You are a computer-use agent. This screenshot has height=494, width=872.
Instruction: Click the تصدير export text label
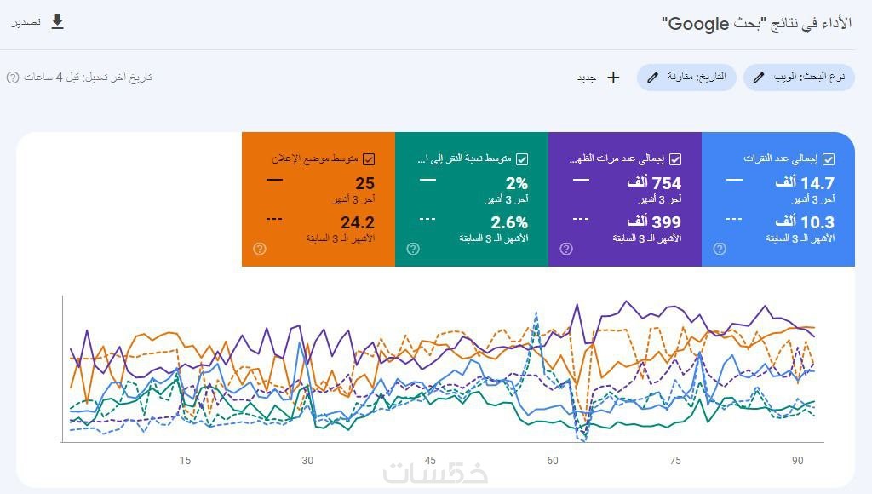(26, 22)
